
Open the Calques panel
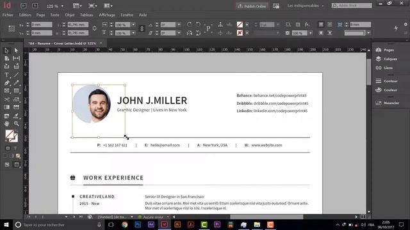pyautogui.click(x=386, y=59)
